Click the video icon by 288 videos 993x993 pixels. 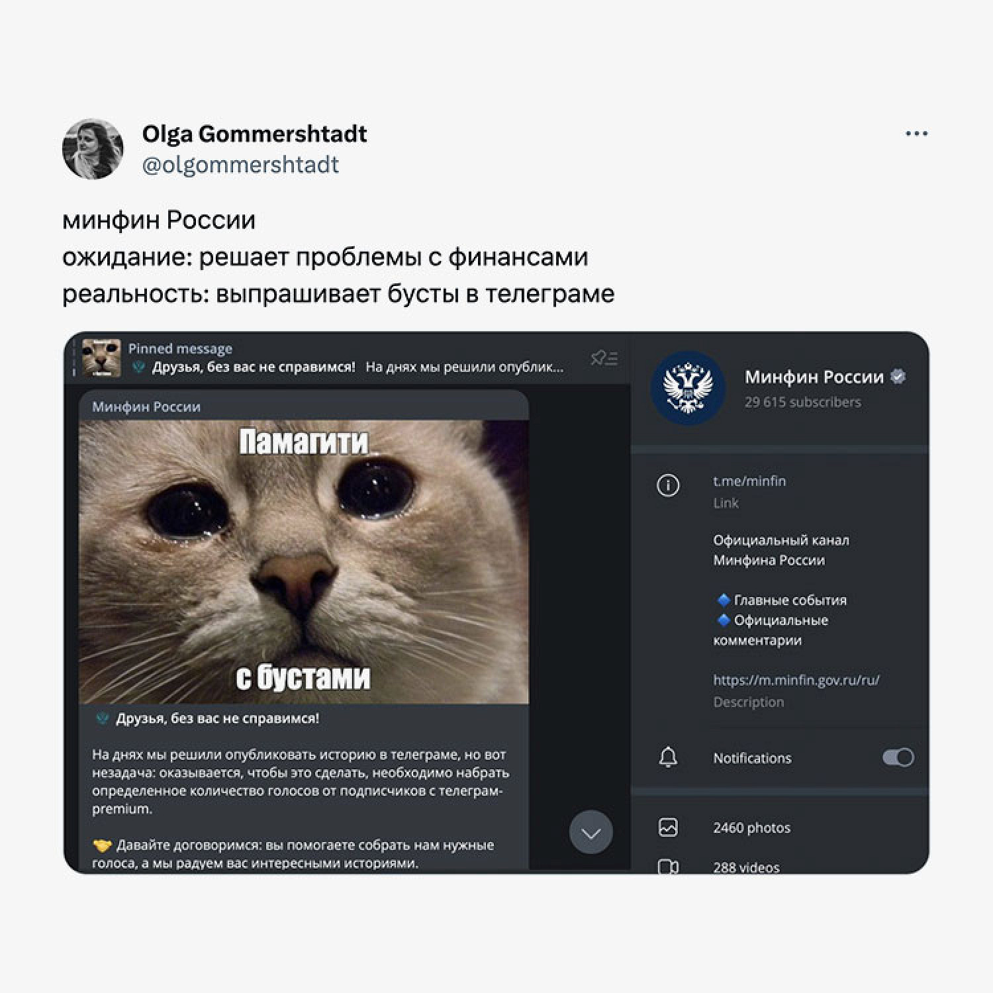(x=668, y=867)
